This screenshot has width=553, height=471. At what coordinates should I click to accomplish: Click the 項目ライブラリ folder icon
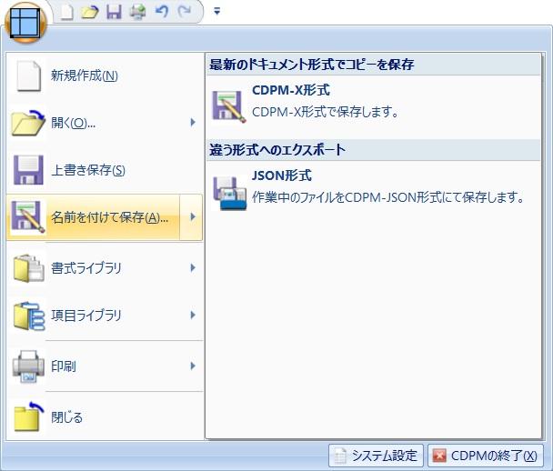pyautogui.click(x=29, y=316)
